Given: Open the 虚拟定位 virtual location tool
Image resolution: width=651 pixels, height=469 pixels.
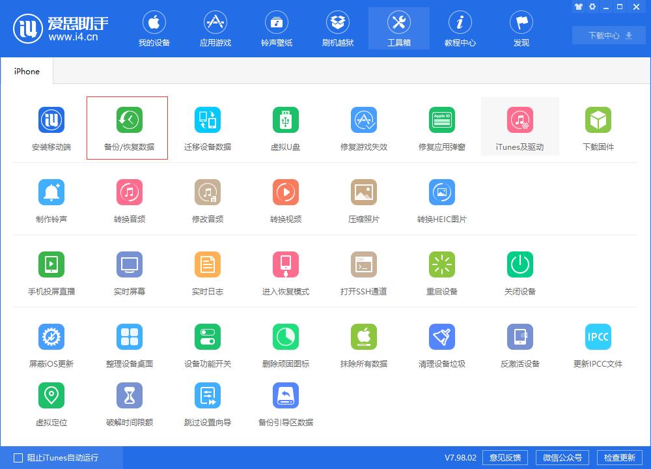Looking at the screenshot, I should [x=51, y=401].
